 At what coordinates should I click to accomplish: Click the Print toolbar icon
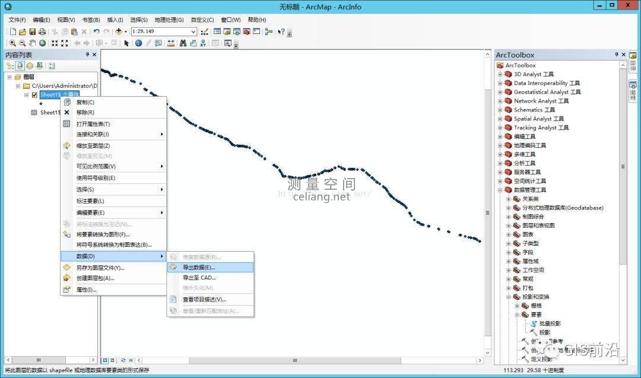tap(42, 31)
